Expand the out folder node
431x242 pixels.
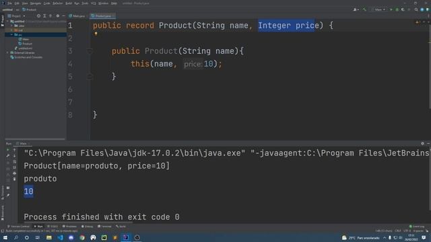12,30
